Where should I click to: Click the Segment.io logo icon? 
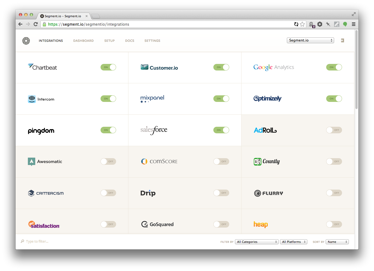click(x=26, y=41)
